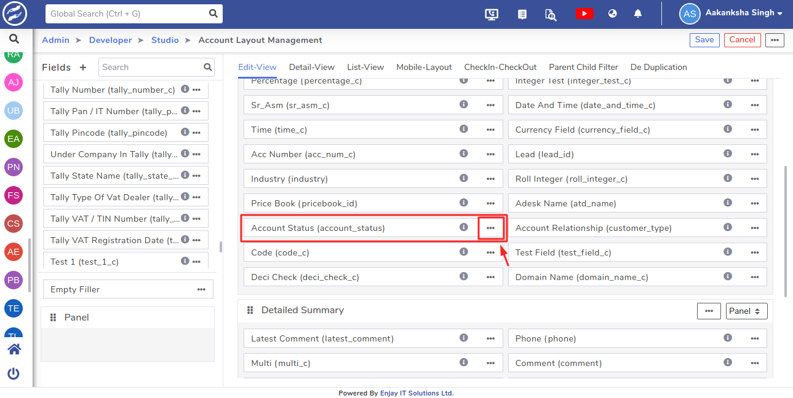Open info icon for Adesk Name field

(x=728, y=203)
